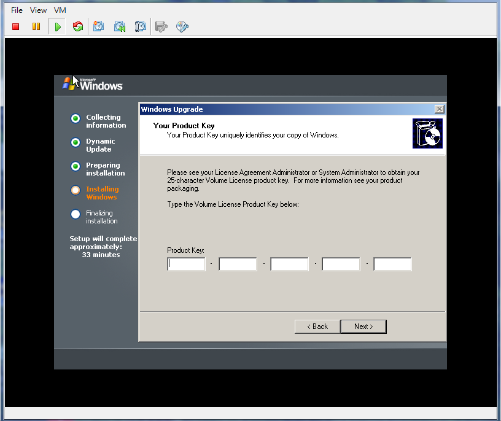Click the last Product Key field
Viewport: 501px width, 421px height.
(392, 264)
